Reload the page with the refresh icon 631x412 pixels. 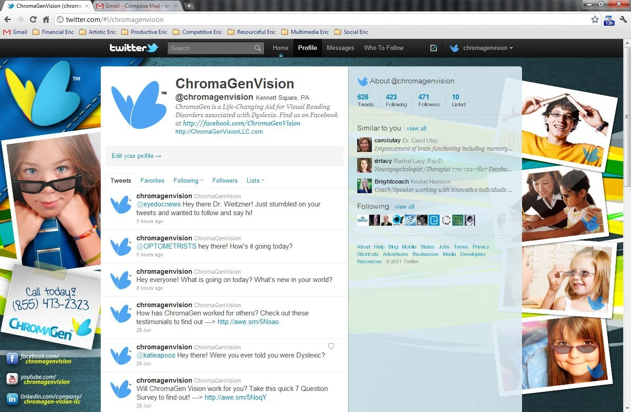pyautogui.click(x=33, y=19)
